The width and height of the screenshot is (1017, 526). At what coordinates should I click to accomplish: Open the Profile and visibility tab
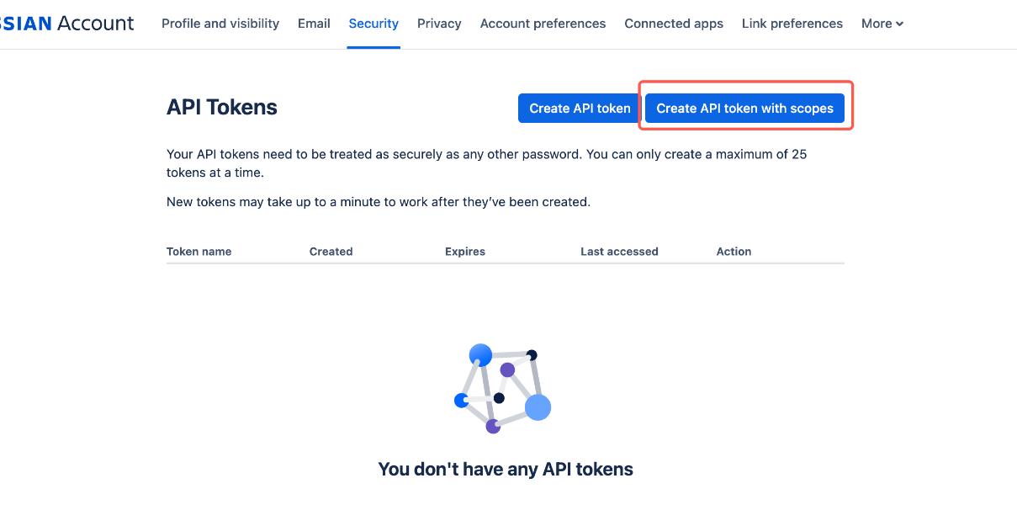point(220,24)
